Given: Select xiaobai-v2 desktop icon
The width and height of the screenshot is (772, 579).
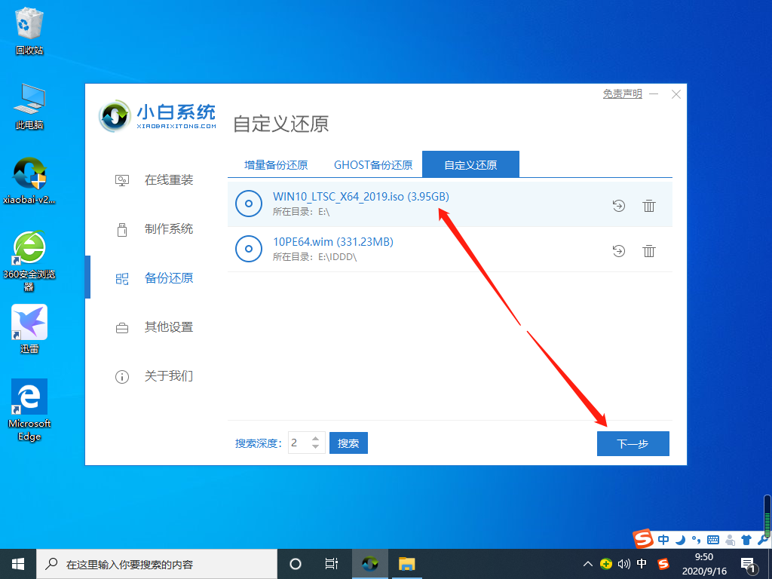Looking at the screenshot, I should click(29, 181).
